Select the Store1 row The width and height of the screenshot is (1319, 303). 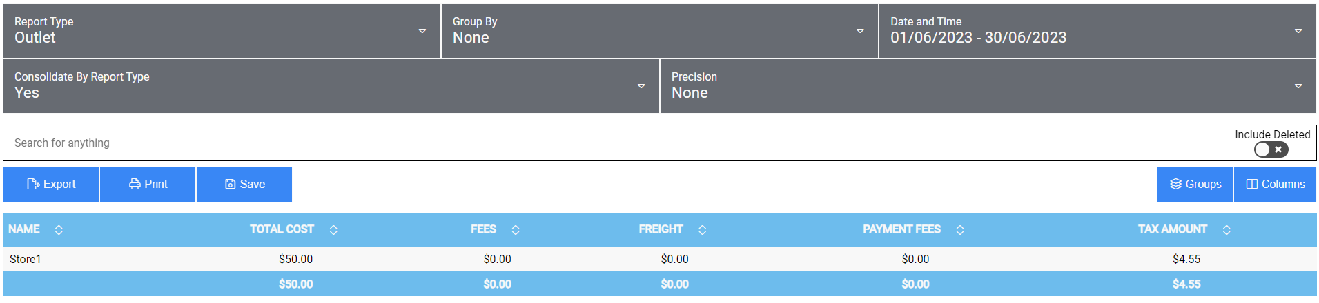[x=659, y=259]
